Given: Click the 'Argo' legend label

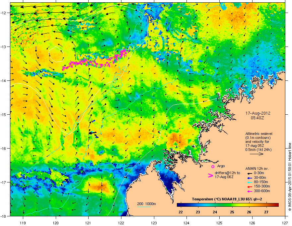Looking at the screenshot, I should coord(221,166).
